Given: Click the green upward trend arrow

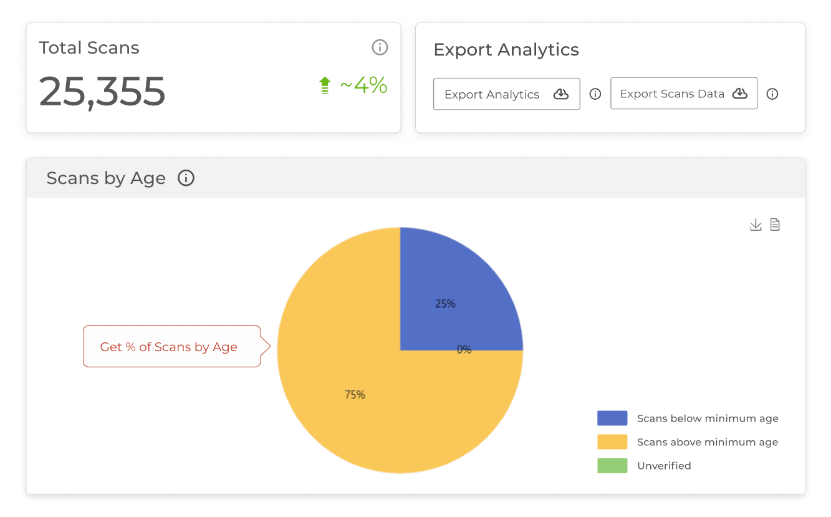Looking at the screenshot, I should click(325, 85).
